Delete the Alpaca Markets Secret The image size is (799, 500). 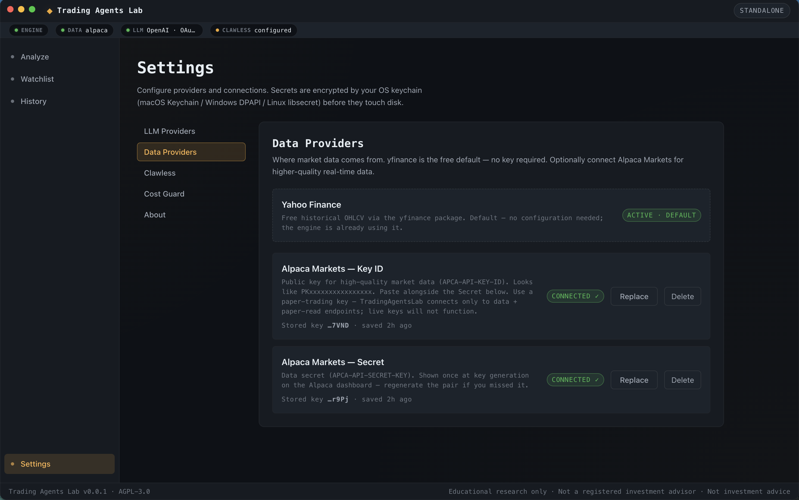pyautogui.click(x=682, y=380)
